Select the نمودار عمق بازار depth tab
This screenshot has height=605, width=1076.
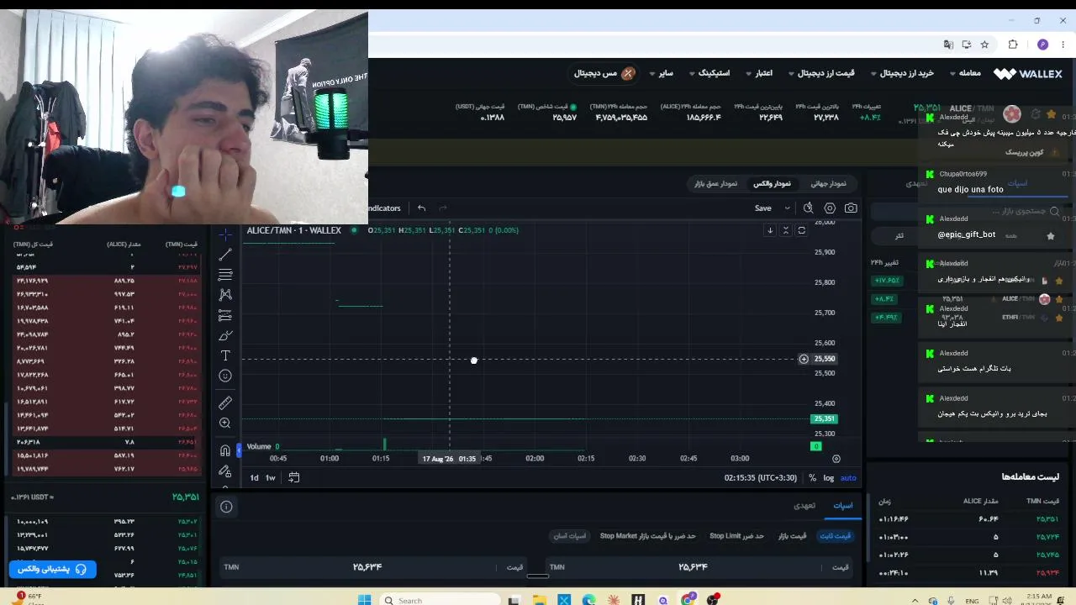click(716, 183)
